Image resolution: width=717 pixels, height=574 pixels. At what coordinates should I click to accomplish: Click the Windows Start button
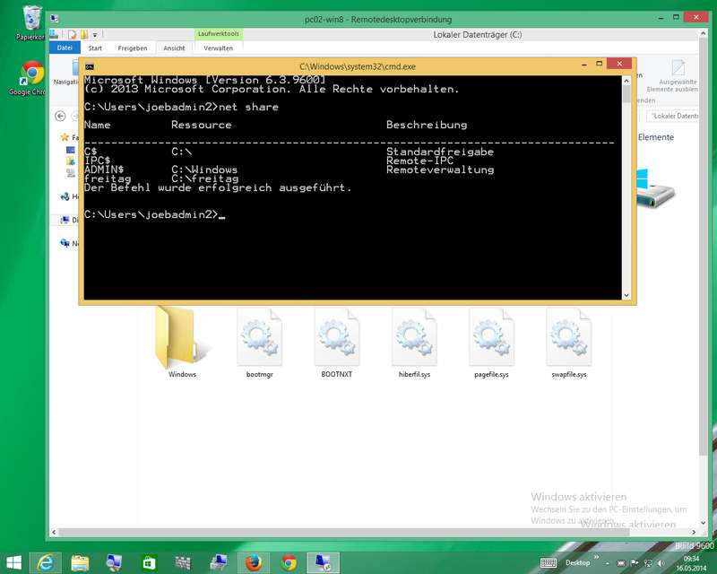(14, 562)
